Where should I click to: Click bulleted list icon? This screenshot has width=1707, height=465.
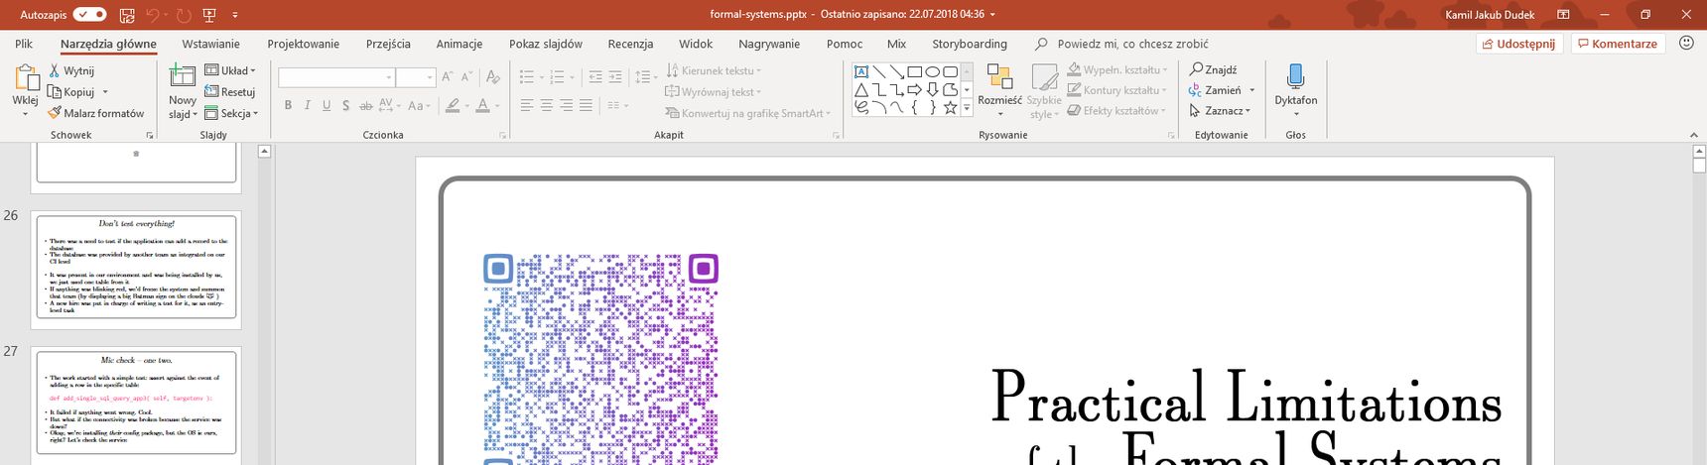[x=526, y=77]
